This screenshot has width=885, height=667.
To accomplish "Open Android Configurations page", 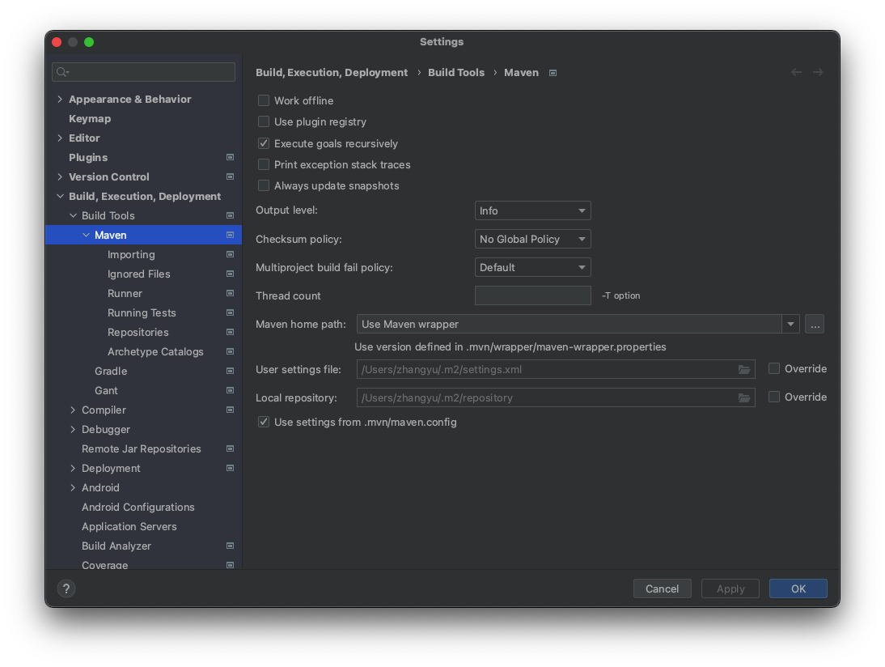I will pos(138,508).
